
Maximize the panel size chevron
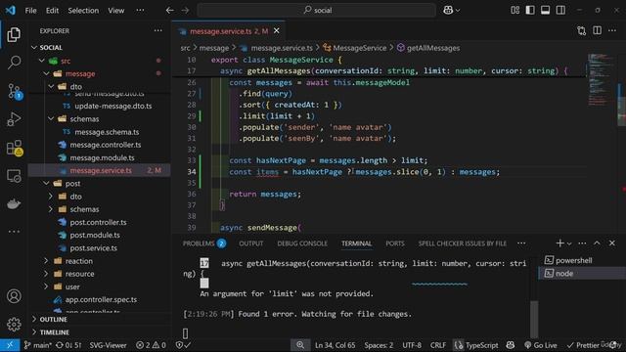pyautogui.click(x=597, y=243)
